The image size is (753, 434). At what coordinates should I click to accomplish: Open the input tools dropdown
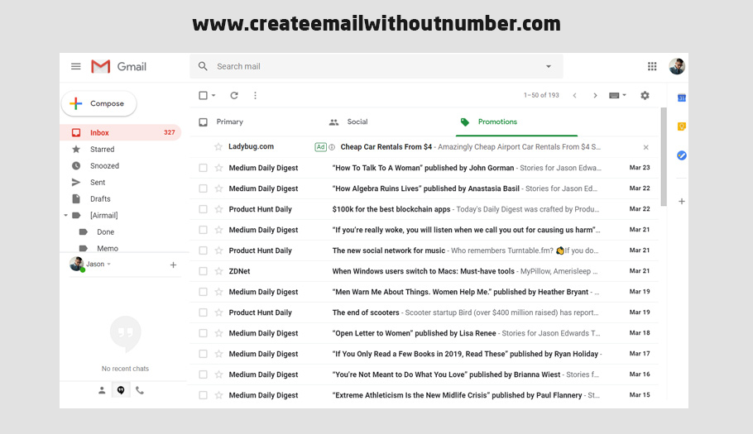click(617, 95)
